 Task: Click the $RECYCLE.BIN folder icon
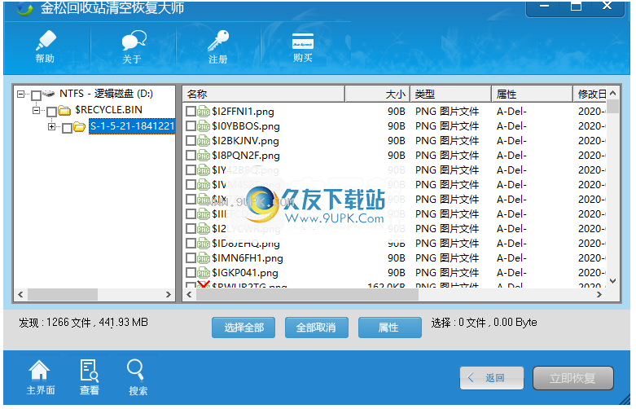click(x=64, y=110)
